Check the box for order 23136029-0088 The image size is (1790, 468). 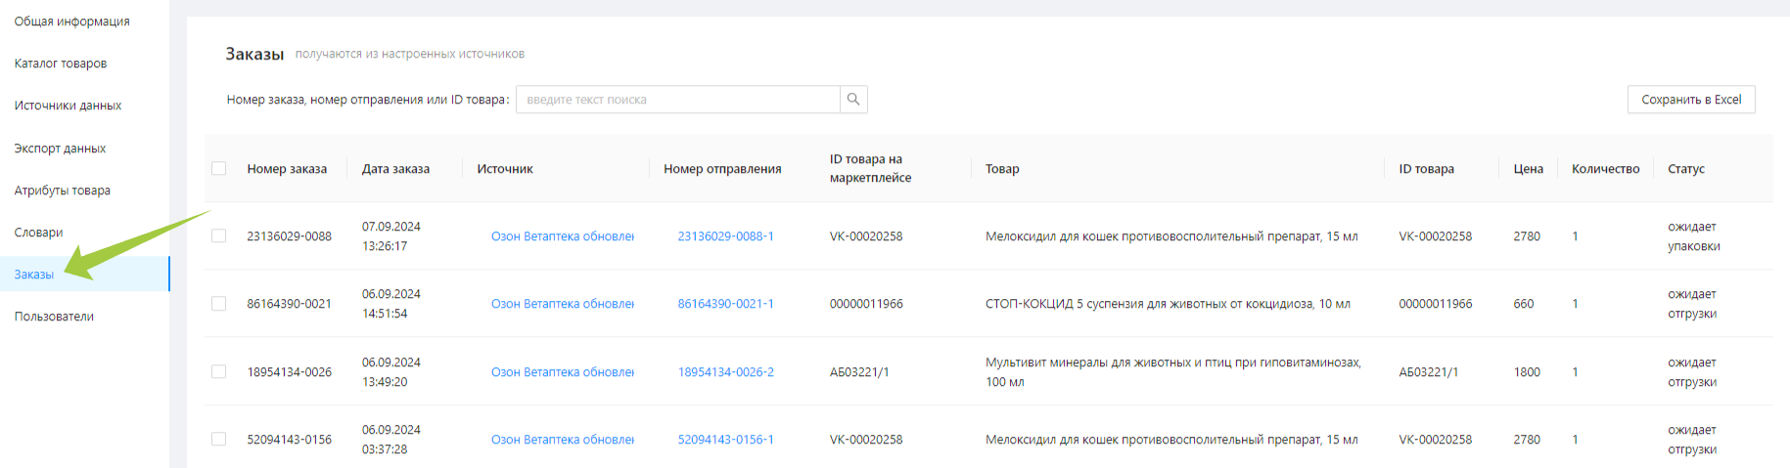(219, 236)
